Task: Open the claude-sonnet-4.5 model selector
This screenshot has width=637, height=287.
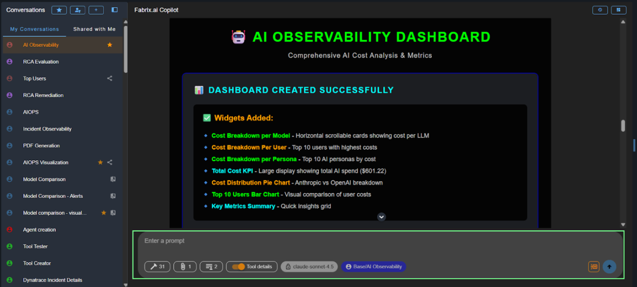Action: tap(309, 266)
